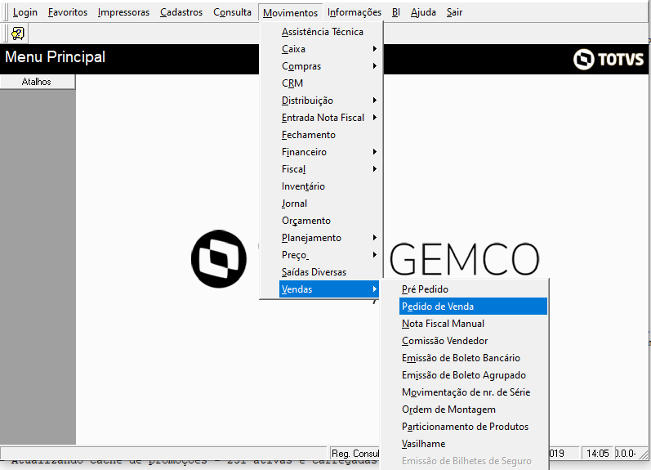Click the Atalhos panel button
This screenshot has height=470, width=651.
38,82
